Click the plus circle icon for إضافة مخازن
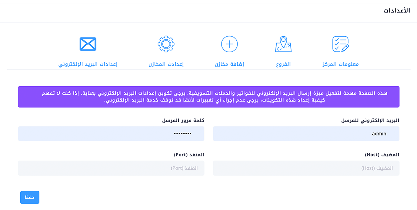 (230, 44)
